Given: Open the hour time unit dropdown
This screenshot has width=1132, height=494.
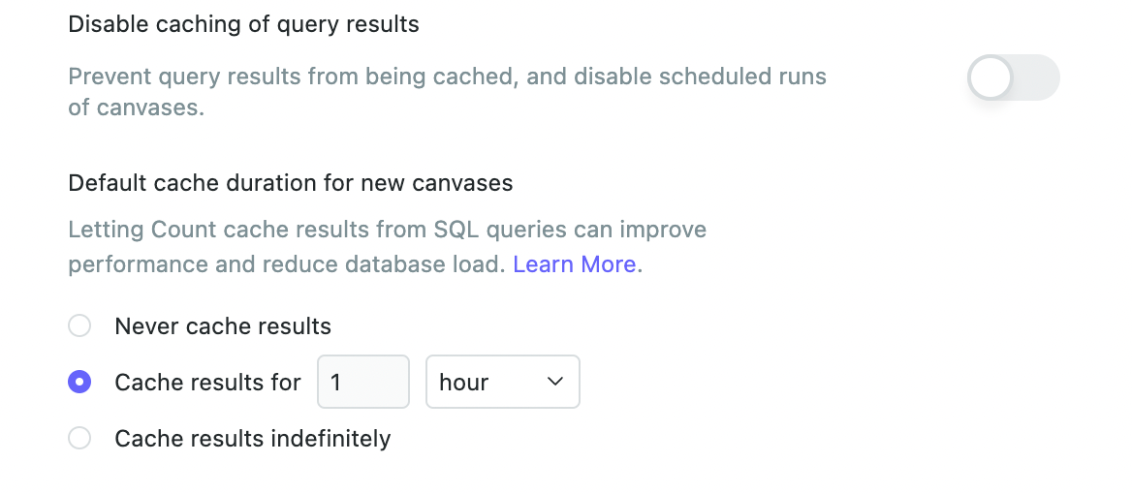Looking at the screenshot, I should coord(502,383).
